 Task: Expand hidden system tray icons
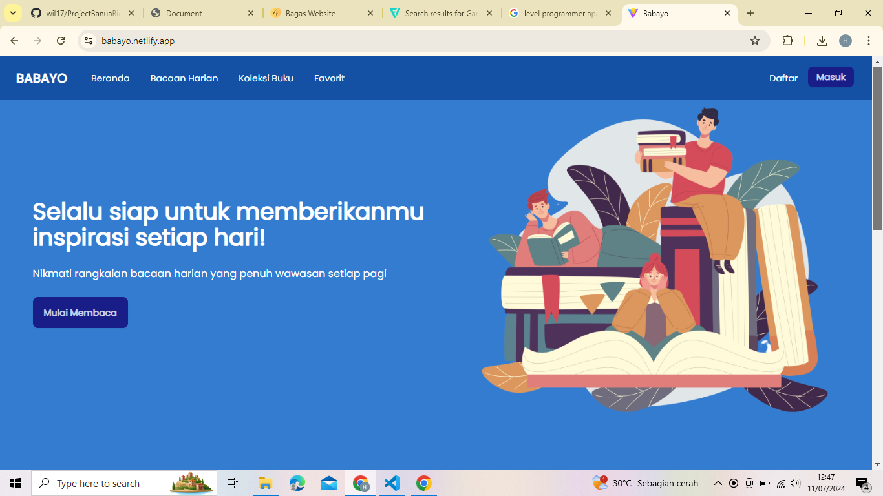[x=718, y=483]
